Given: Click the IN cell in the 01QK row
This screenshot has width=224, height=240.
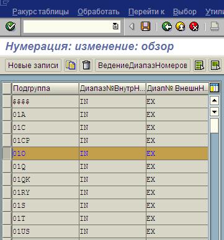Looking at the screenshot, I should (x=112, y=179).
